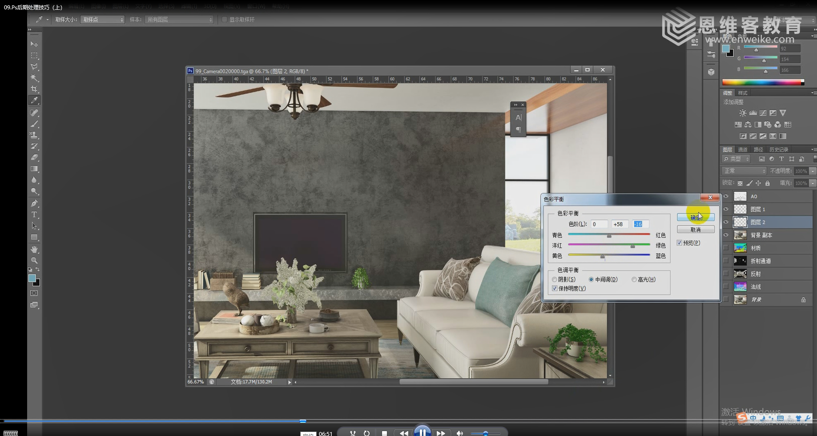Click the rewind button
The width and height of the screenshot is (817, 436).
point(403,433)
